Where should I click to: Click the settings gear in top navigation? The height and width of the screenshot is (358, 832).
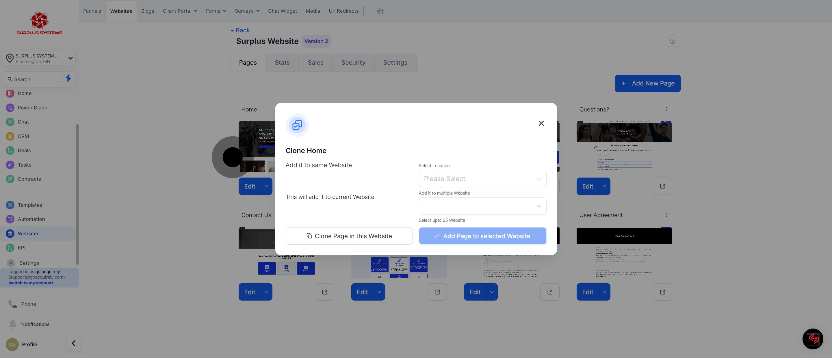pyautogui.click(x=380, y=11)
